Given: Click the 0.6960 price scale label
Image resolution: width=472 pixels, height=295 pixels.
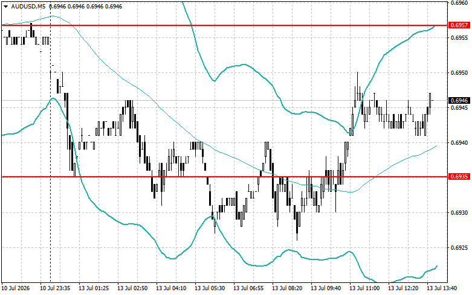Looking at the screenshot, I should [x=459, y=3].
